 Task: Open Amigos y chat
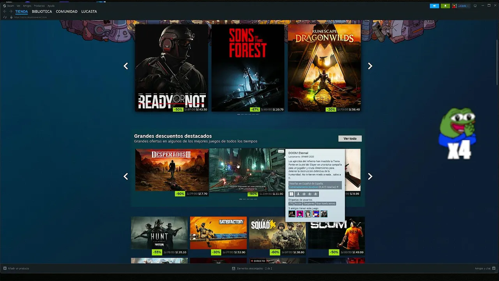[x=485, y=269]
